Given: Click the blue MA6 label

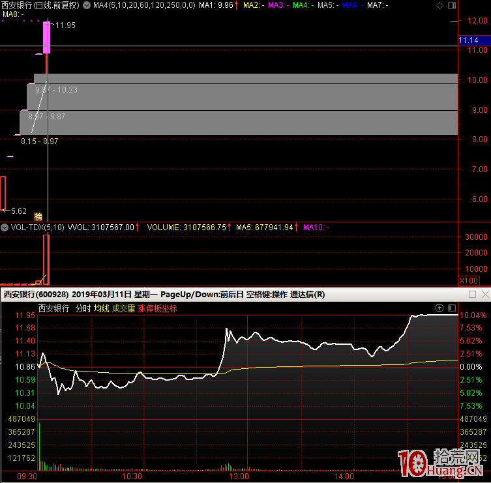Looking at the screenshot, I should (353, 5).
